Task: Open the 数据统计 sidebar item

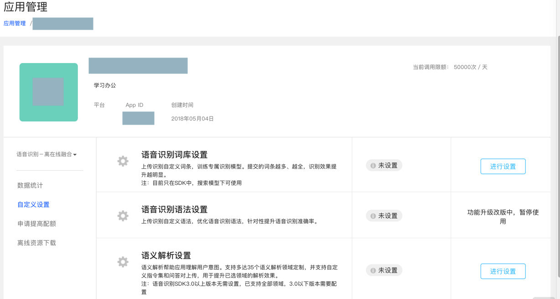Action: [x=30, y=185]
